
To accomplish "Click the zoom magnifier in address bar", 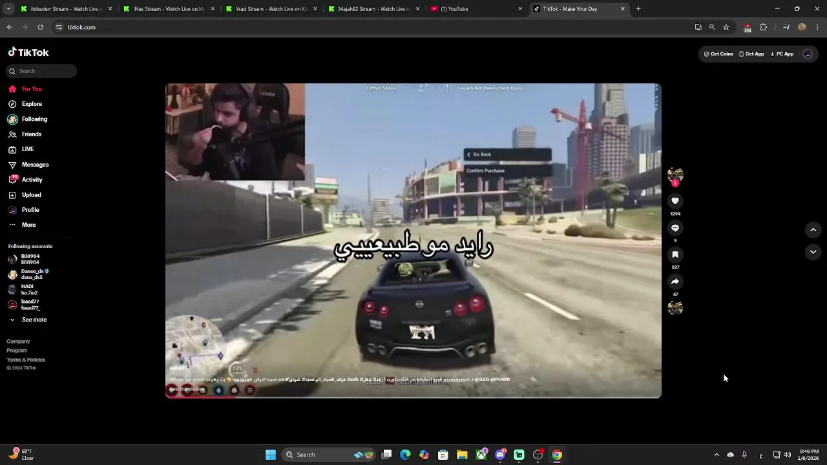I will tap(712, 27).
